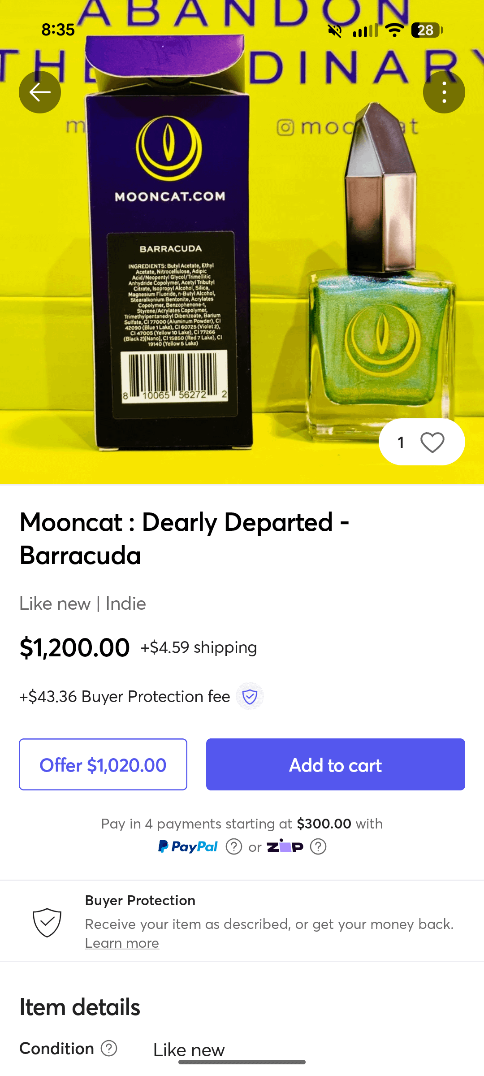Tap the battery indicator in status bar
The image size is (484, 1076).
[427, 30]
